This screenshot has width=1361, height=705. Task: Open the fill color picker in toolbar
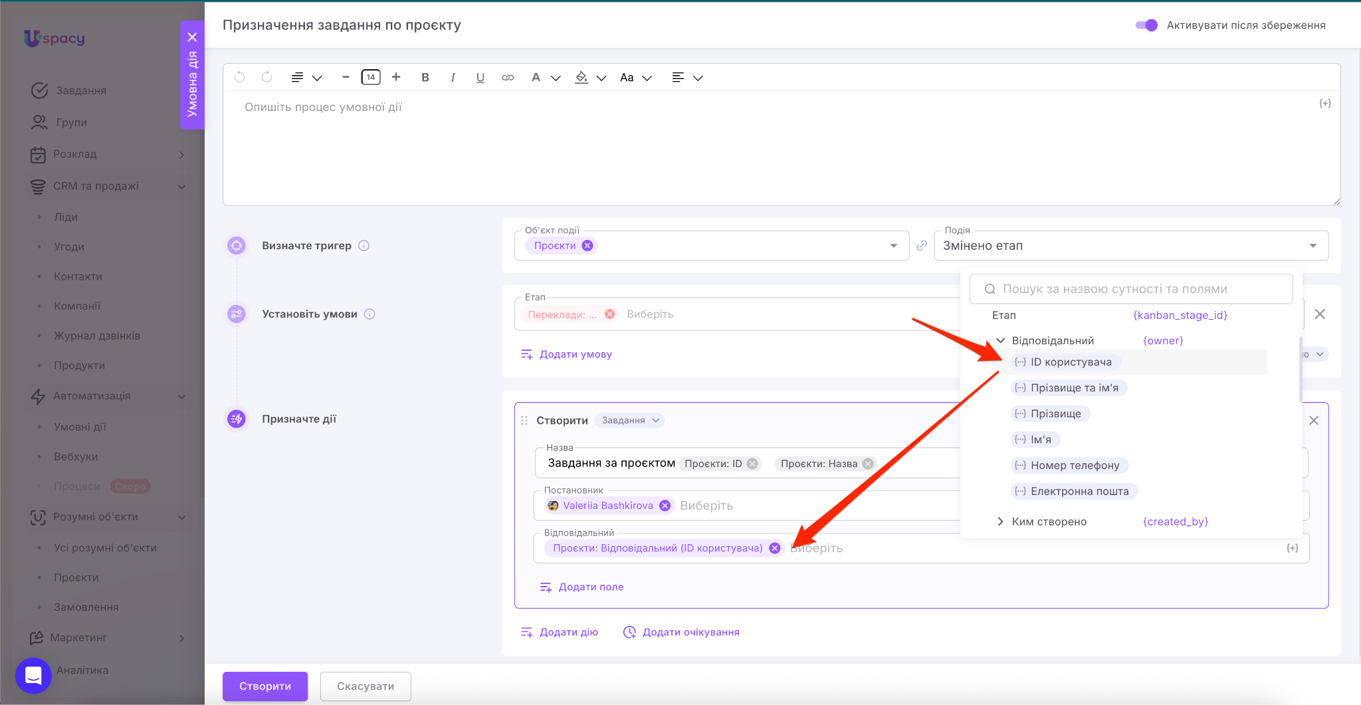click(x=582, y=78)
